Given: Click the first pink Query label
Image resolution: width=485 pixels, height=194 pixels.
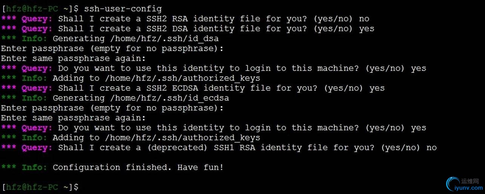Looking at the screenshot, I should (x=34, y=18).
